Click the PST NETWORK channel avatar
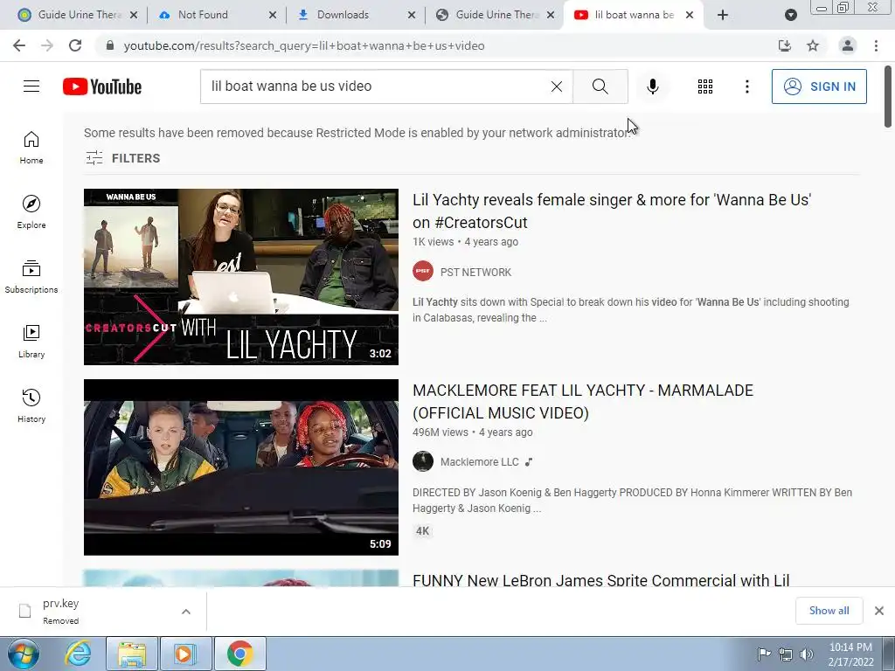The width and height of the screenshot is (895, 671). pos(423,271)
